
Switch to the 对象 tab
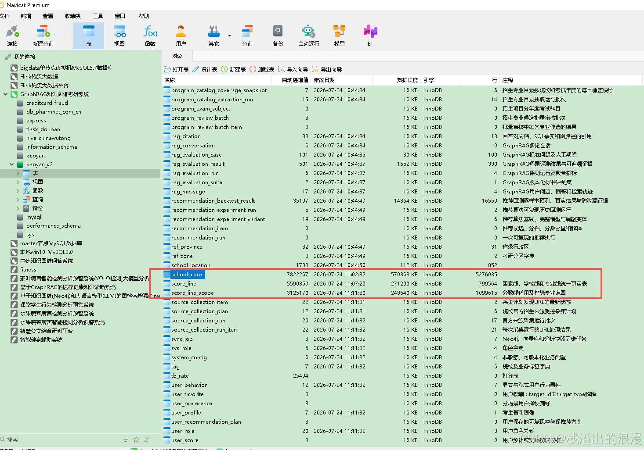[177, 56]
